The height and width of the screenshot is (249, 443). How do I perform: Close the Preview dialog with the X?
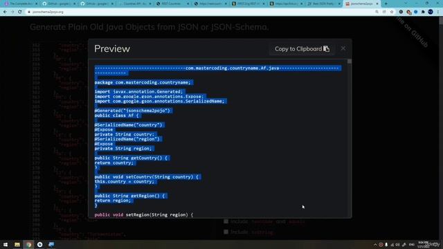point(343,48)
